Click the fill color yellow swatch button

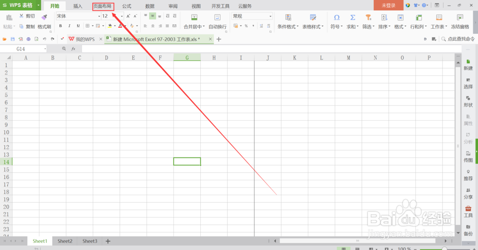click(x=110, y=26)
